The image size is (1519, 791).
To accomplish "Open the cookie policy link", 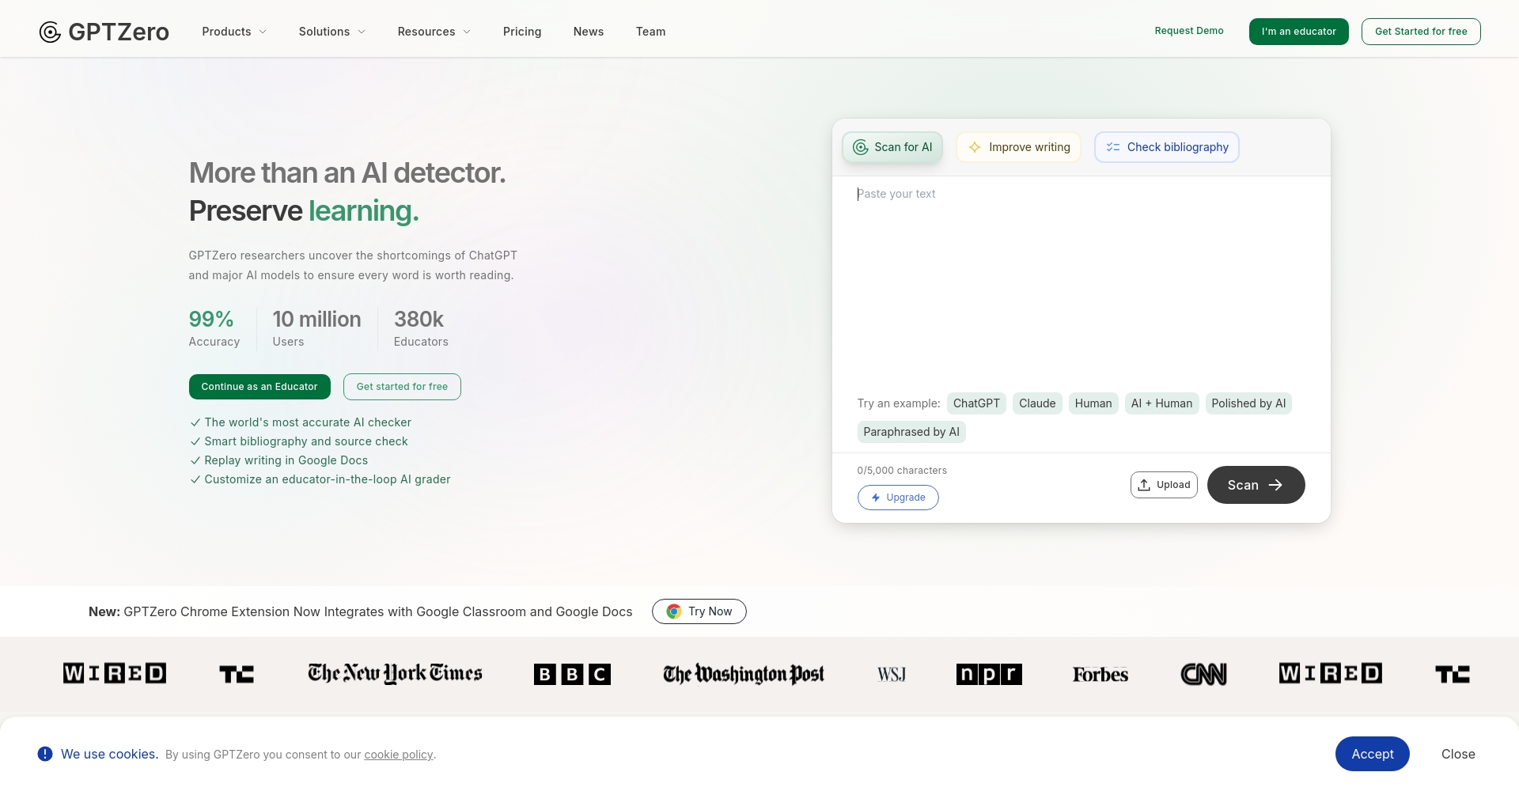I will (x=399, y=755).
